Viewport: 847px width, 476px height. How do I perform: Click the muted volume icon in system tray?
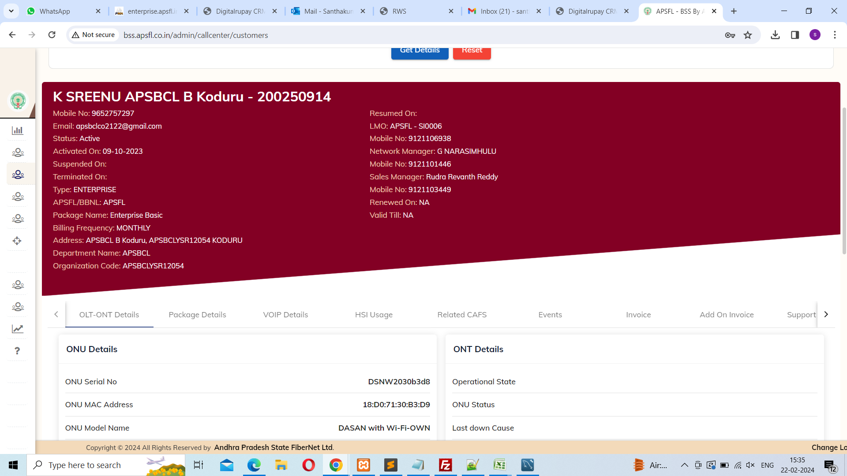click(x=750, y=465)
